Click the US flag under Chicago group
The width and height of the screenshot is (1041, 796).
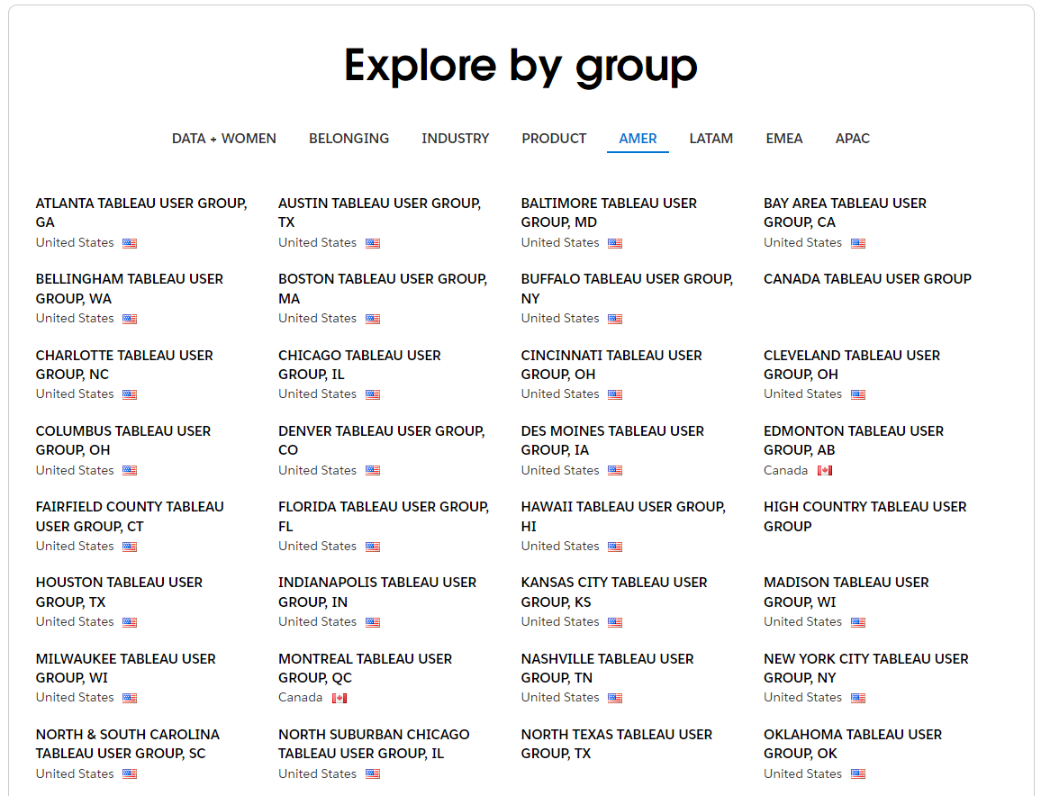[x=373, y=394]
